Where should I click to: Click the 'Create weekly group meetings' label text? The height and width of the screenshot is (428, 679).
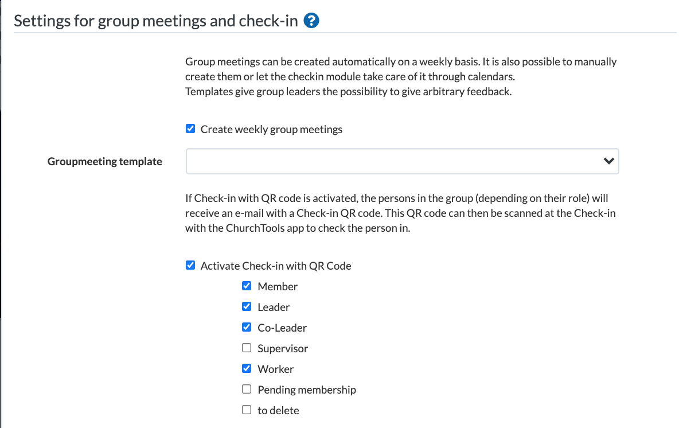[x=271, y=130]
